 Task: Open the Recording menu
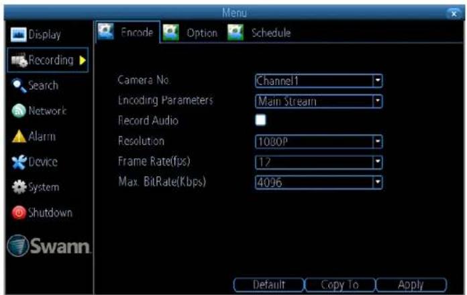click(x=48, y=60)
